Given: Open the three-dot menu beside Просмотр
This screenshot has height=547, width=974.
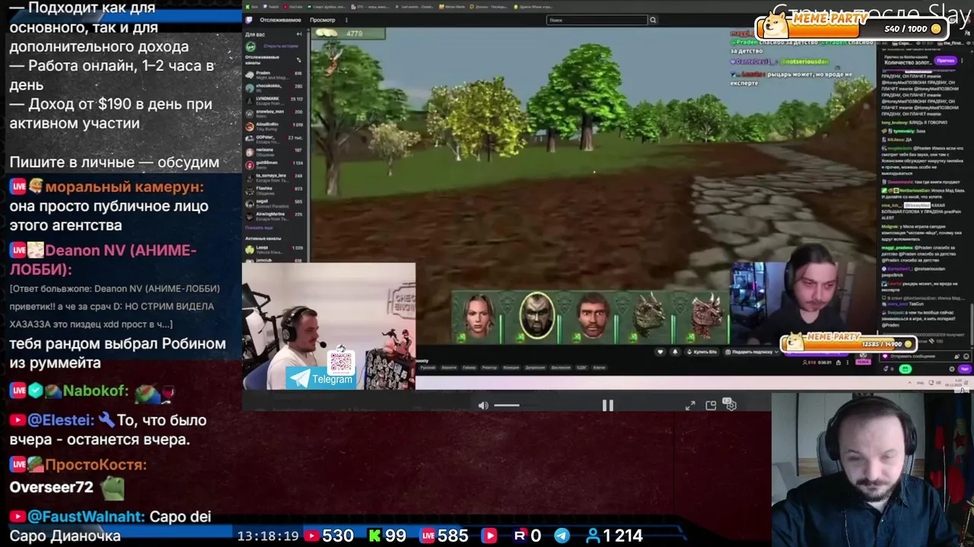Looking at the screenshot, I should pos(346,20).
